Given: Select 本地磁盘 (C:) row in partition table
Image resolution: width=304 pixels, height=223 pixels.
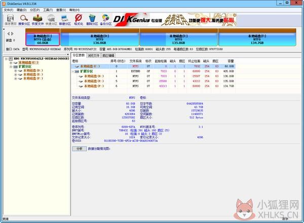Looking at the screenshot, I should point(153,66).
